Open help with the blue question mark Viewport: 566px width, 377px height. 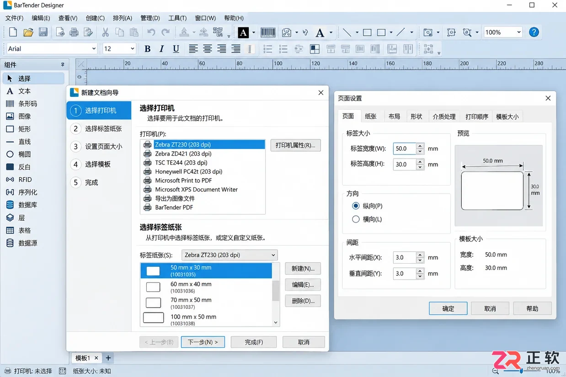click(534, 32)
